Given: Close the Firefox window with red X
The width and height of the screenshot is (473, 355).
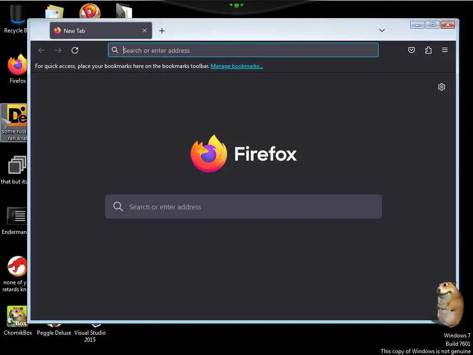Looking at the screenshot, I should coord(448,25).
